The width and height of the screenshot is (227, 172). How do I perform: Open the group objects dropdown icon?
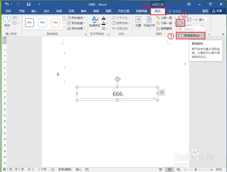tap(180, 23)
